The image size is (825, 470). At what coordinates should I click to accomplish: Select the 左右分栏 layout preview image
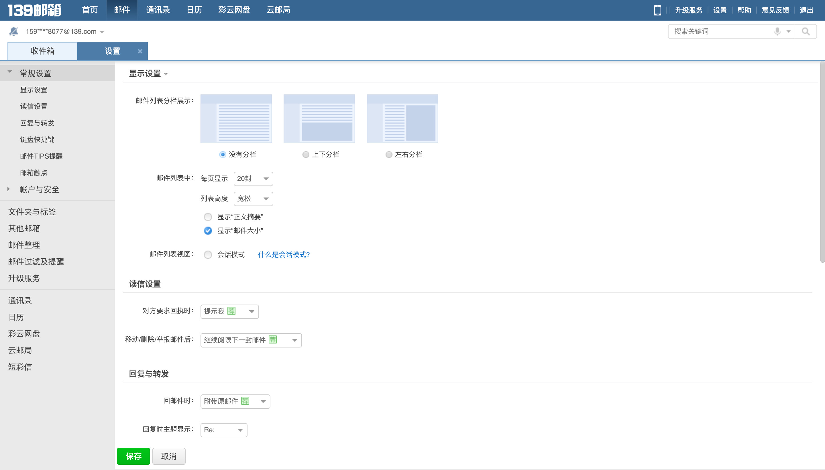[x=402, y=118]
